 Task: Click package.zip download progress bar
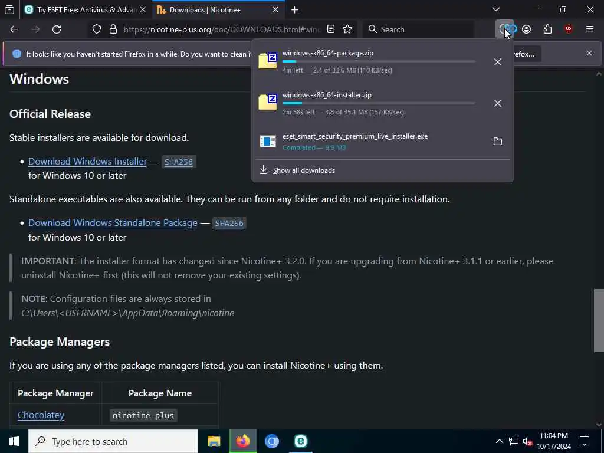pyautogui.click(x=379, y=61)
